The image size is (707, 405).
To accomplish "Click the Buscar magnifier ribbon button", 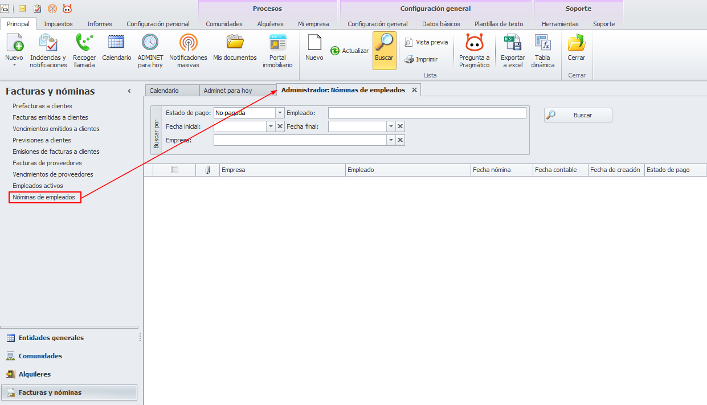I will click(384, 50).
